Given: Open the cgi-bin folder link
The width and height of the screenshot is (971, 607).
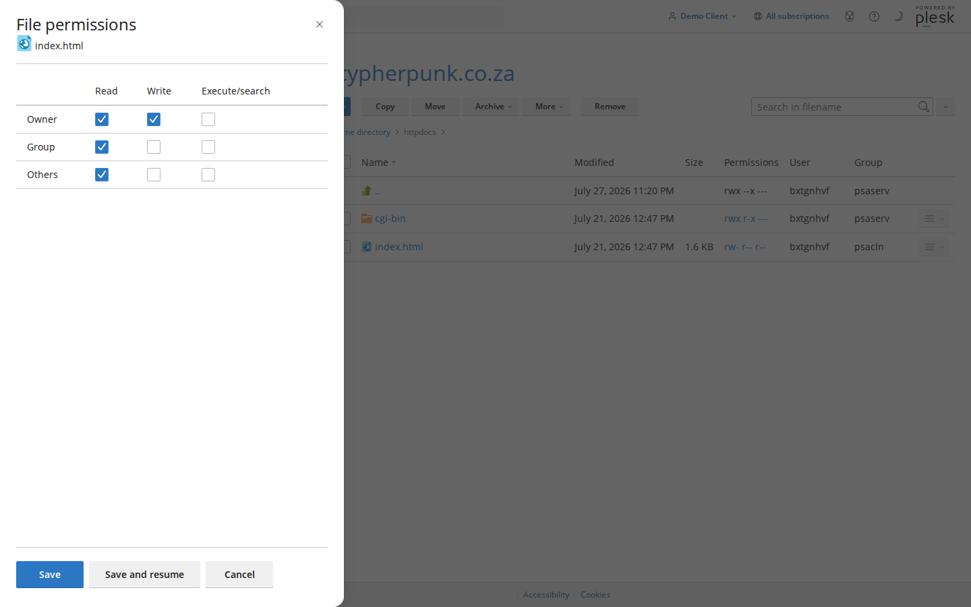Looking at the screenshot, I should click(390, 219).
